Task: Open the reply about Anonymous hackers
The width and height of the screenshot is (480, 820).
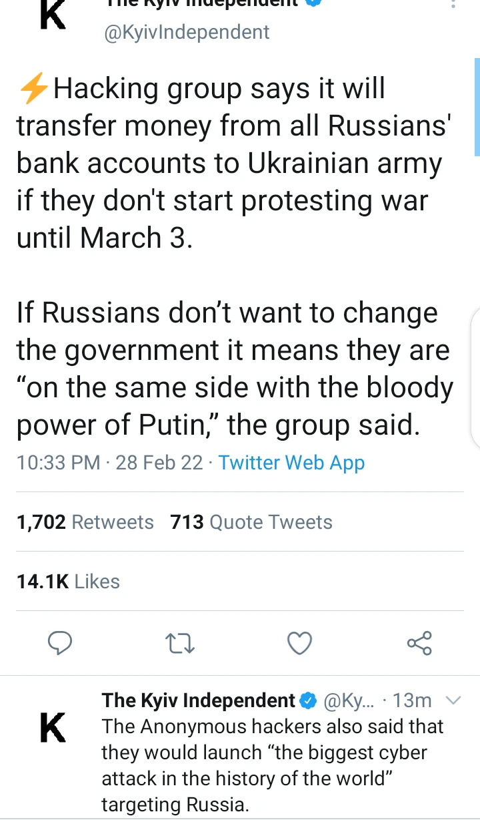Action: [x=272, y=765]
